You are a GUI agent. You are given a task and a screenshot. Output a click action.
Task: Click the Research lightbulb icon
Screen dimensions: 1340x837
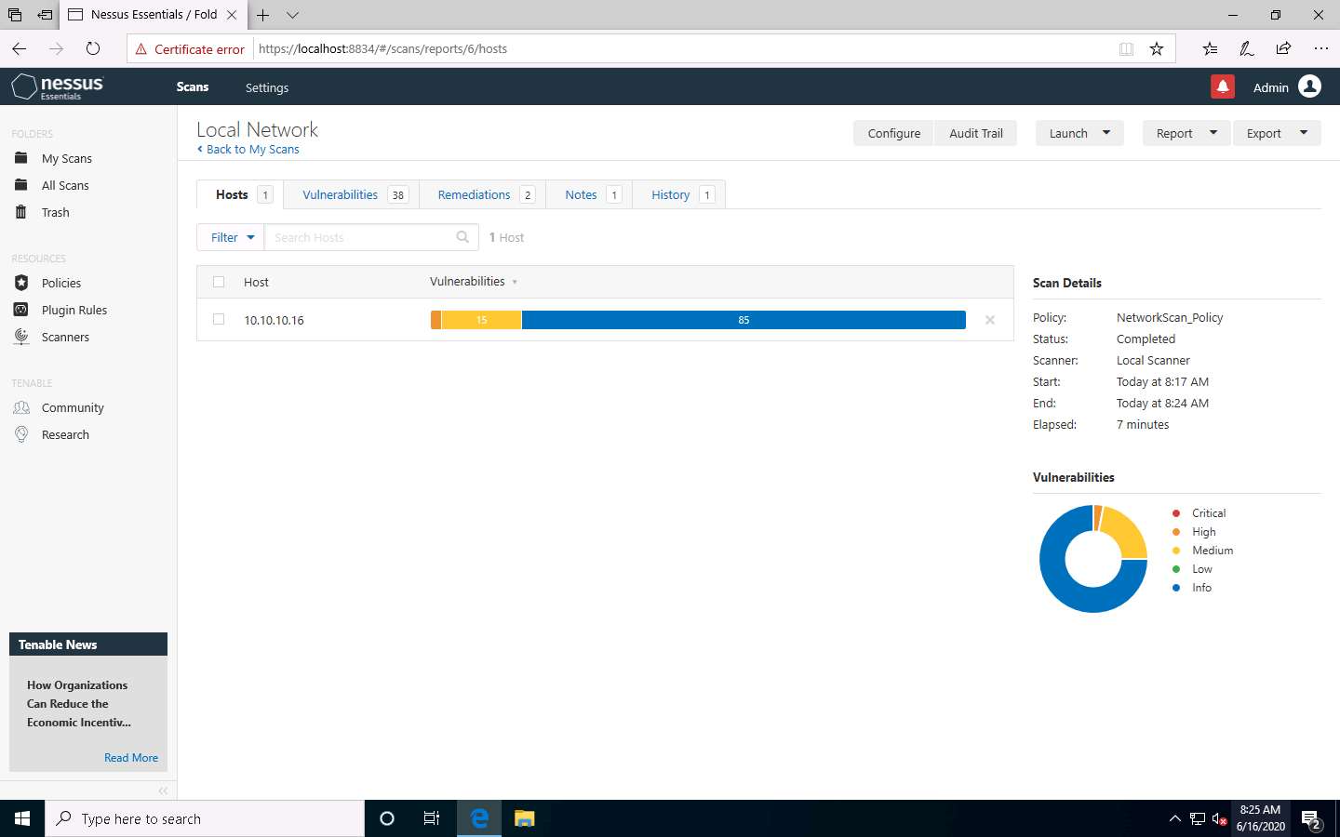21,434
